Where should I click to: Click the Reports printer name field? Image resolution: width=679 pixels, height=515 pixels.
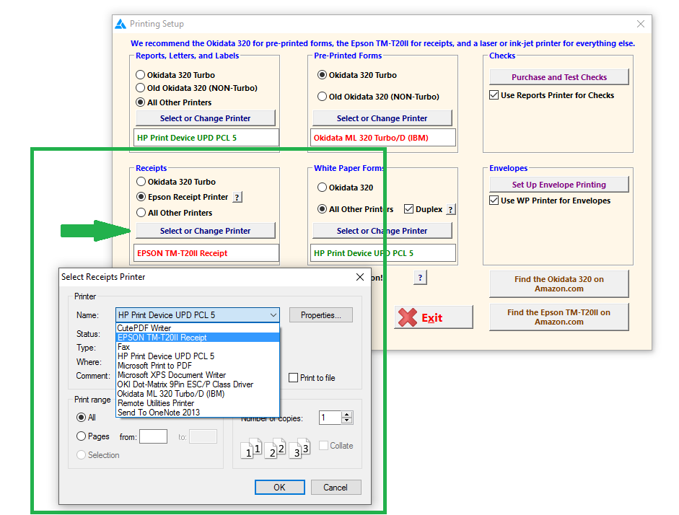coord(206,138)
